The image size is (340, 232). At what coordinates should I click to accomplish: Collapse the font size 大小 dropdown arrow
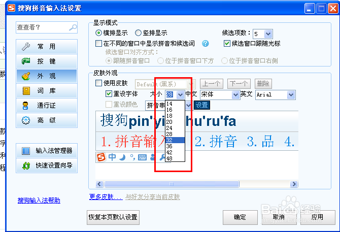pos(180,95)
